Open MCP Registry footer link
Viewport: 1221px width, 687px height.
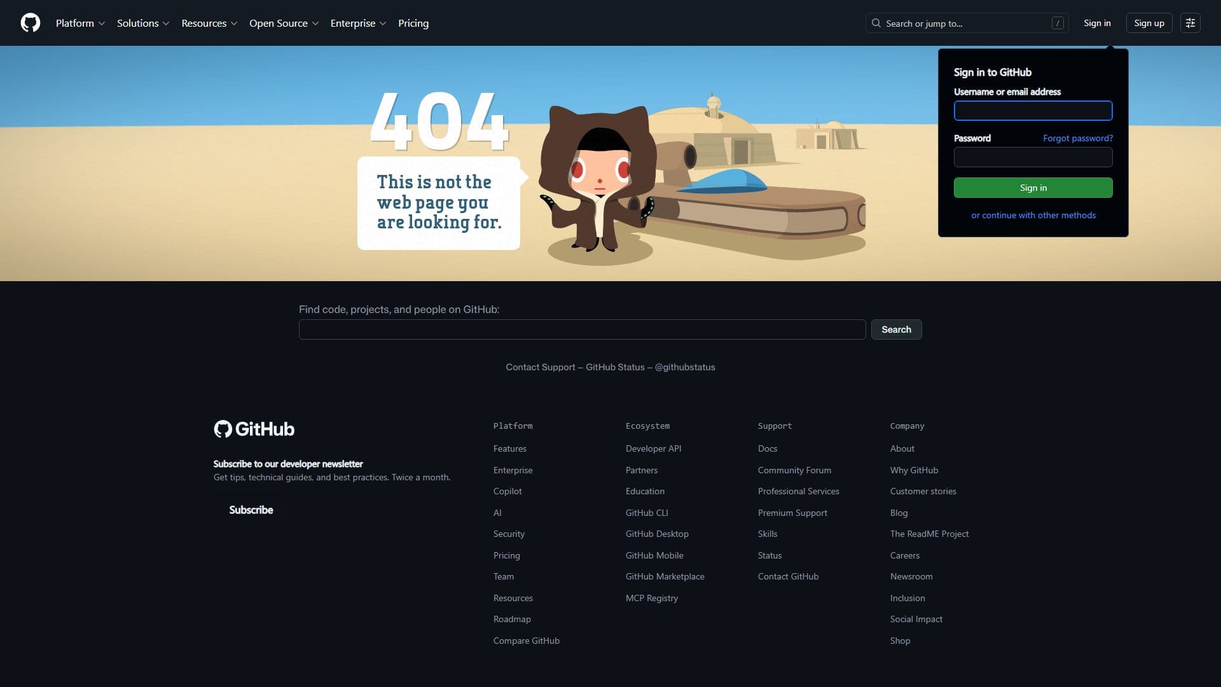coord(652,598)
